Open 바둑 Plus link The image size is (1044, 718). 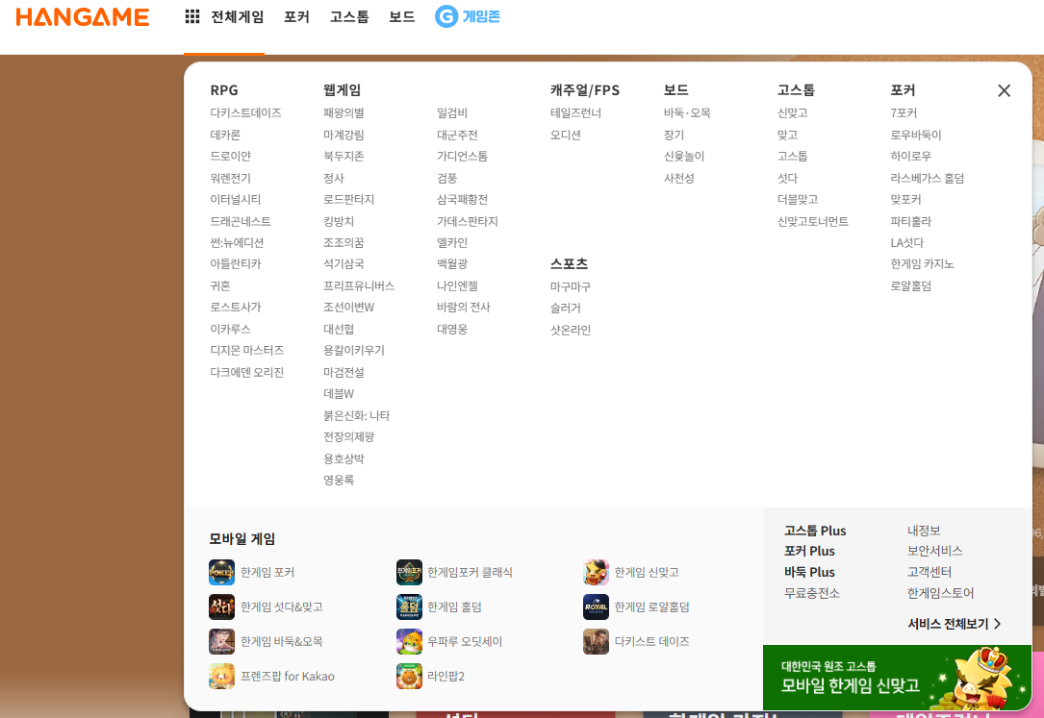809,572
